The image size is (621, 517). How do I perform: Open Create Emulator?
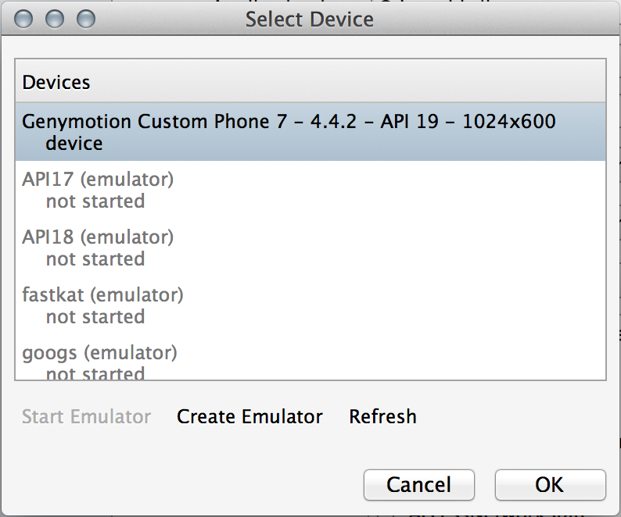click(249, 416)
